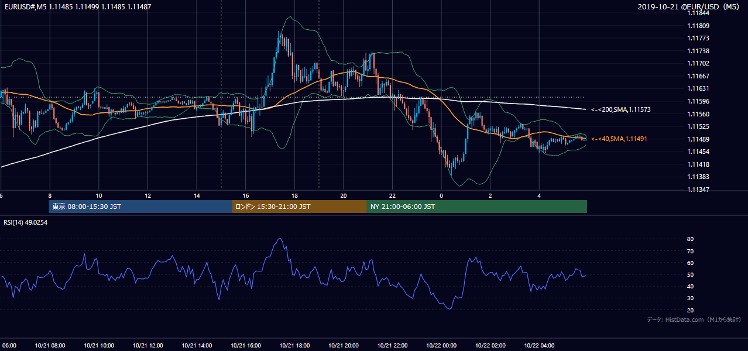Click the 10/21 18:00 bottom time label
This screenshot has height=351, width=748.
(294, 346)
